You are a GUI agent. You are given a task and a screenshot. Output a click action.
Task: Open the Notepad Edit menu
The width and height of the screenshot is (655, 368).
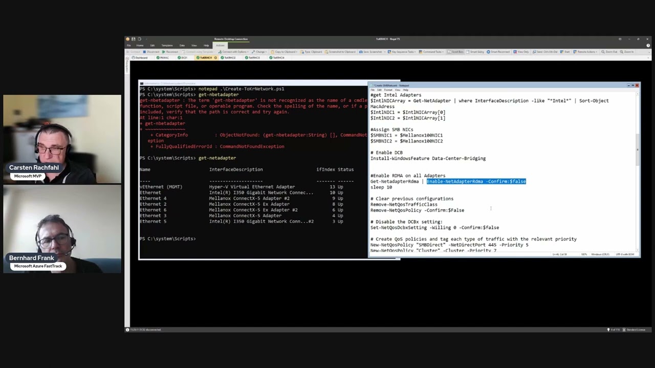click(379, 90)
